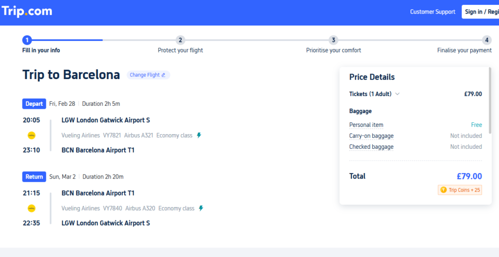Click the lightning icon beside VY7821 Economy class
The width and height of the screenshot is (499, 257).
tap(199, 136)
